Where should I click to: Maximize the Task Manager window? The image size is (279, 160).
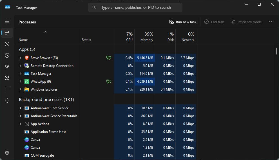[x=259, y=4]
